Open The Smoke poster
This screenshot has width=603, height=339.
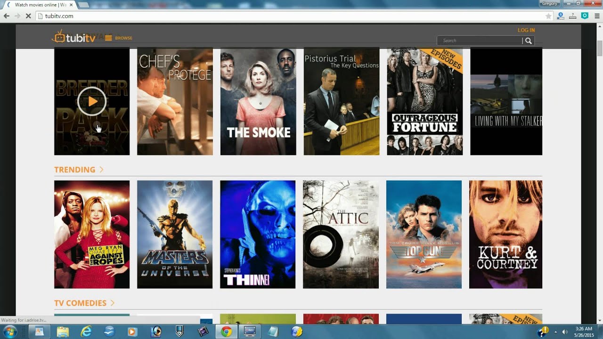258,101
